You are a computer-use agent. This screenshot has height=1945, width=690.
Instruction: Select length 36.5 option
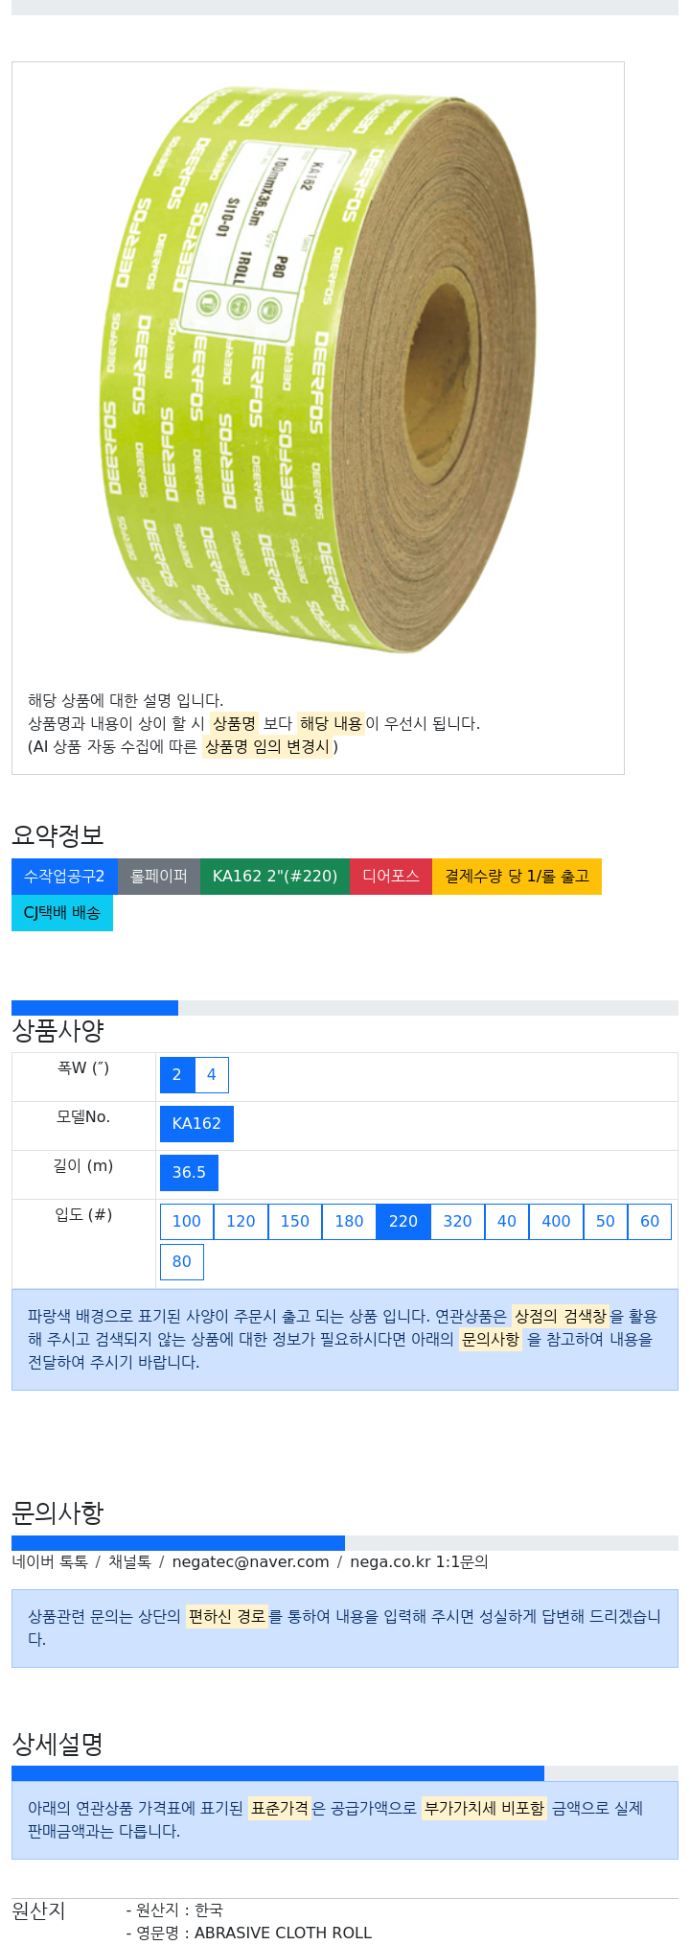[189, 1173]
